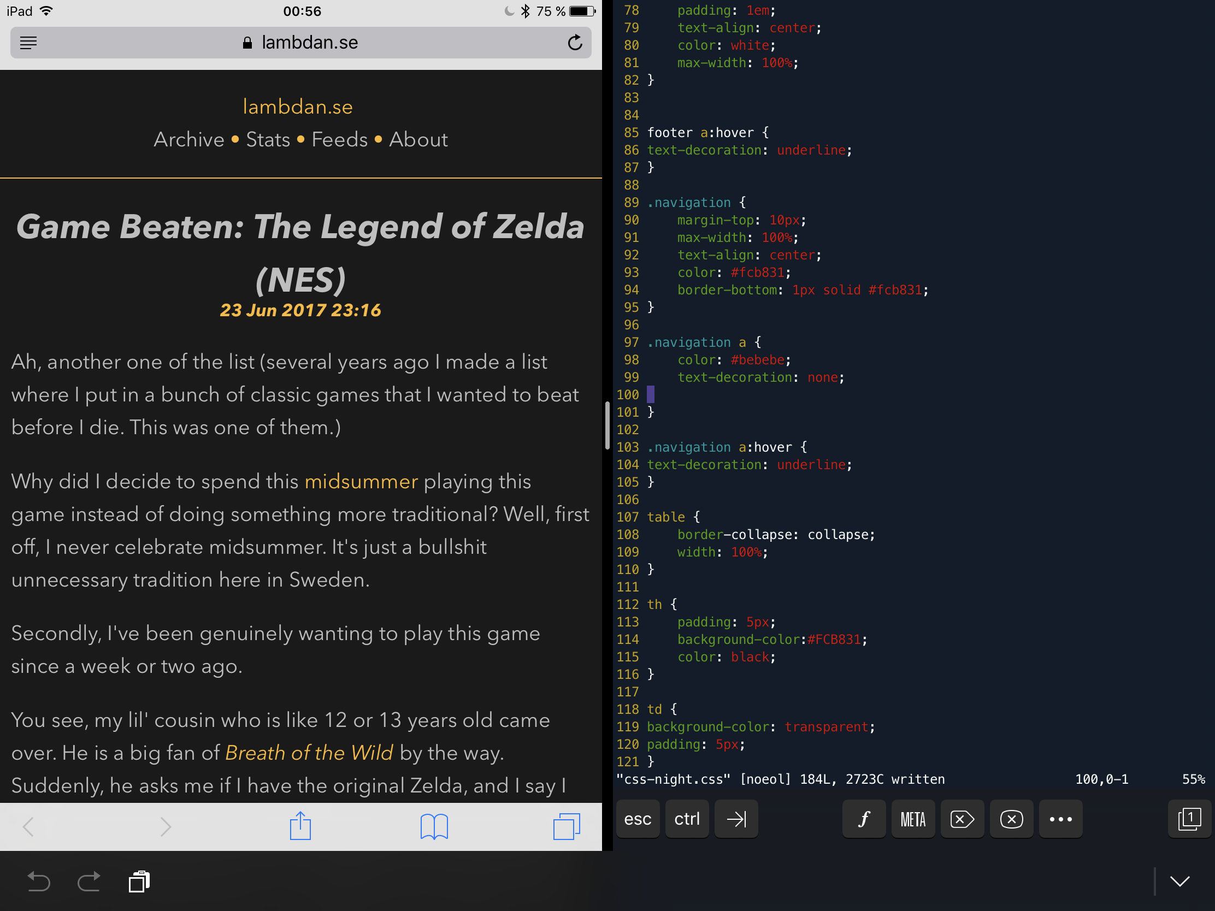Dismiss keyboard bar with chevron
Viewport: 1215px width, 911px height.
pyautogui.click(x=1179, y=882)
